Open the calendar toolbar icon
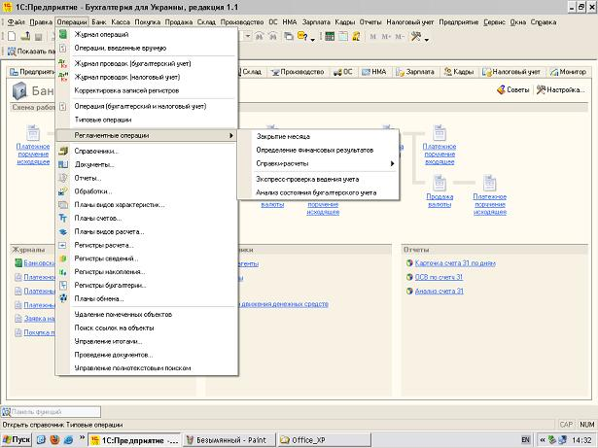 point(343,37)
